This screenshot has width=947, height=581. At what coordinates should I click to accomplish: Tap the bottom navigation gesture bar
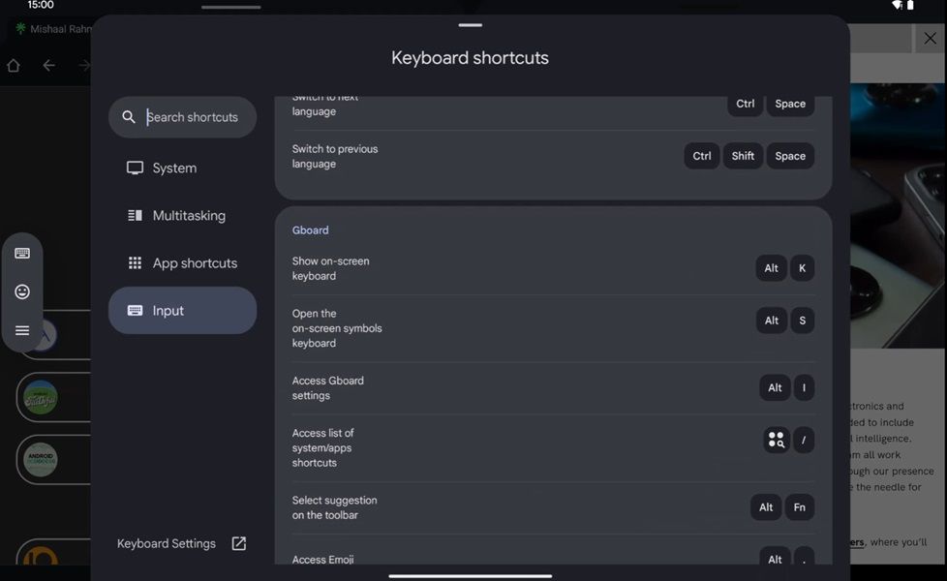pos(470,575)
